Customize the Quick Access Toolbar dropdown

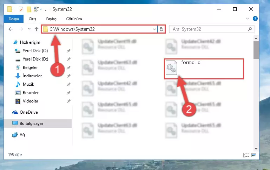[x=46, y=9]
